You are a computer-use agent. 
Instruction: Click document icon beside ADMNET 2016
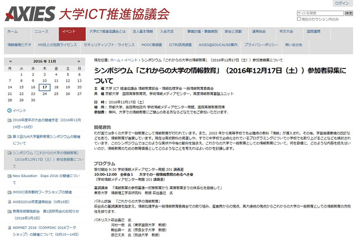click(x=9, y=228)
